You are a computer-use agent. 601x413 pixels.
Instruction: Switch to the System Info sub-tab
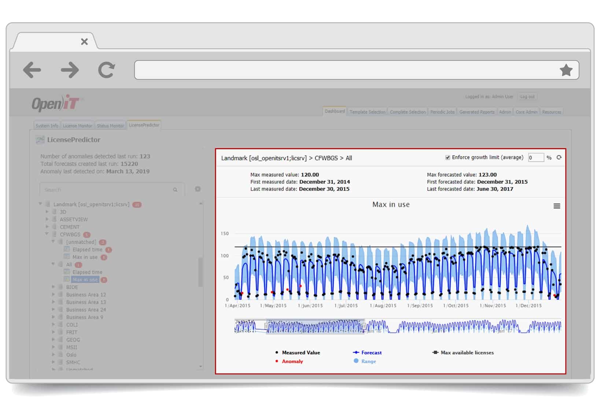47,125
